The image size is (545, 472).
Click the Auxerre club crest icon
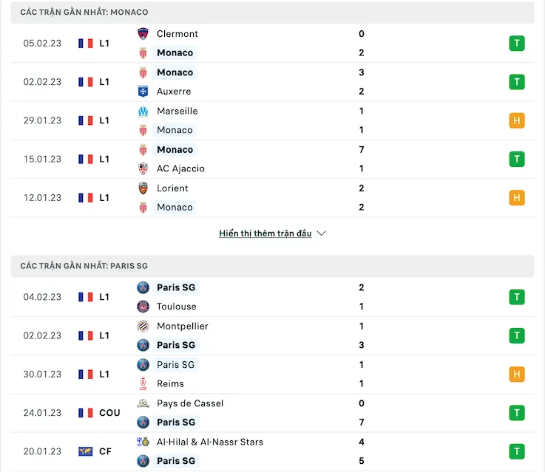point(143,92)
